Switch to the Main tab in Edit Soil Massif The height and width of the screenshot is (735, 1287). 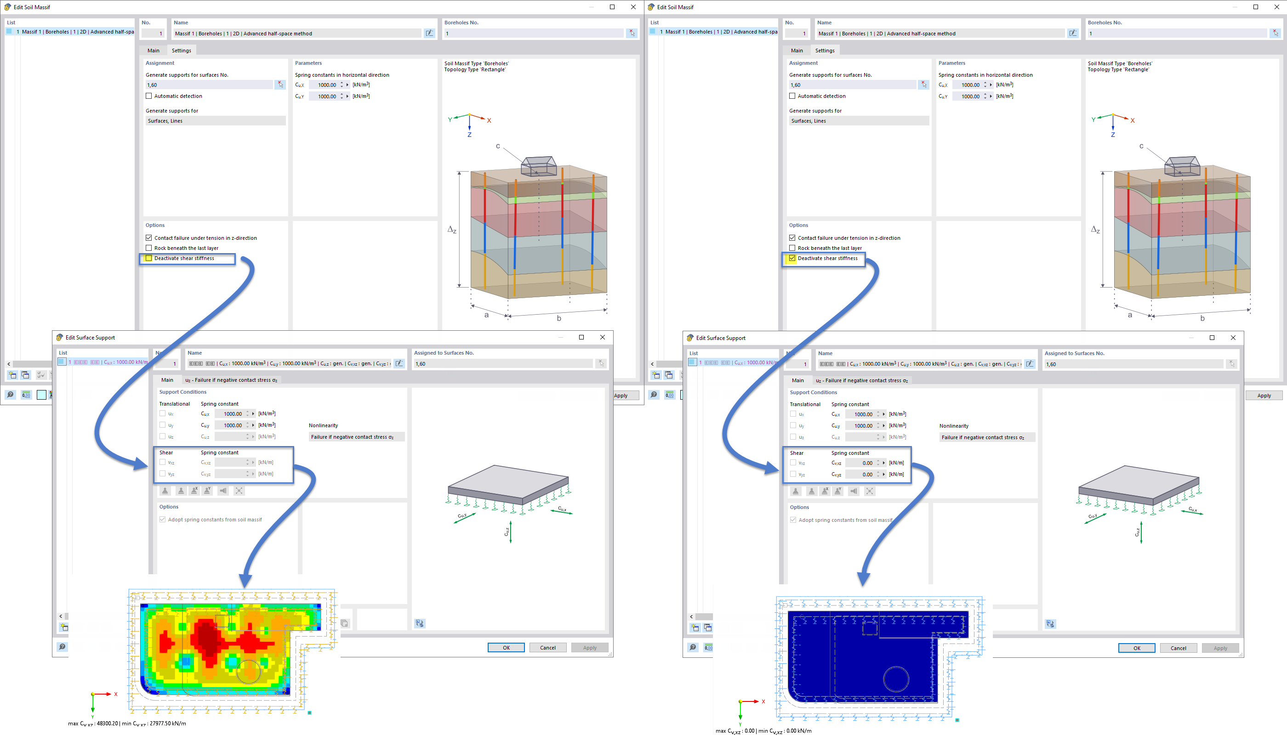(153, 50)
